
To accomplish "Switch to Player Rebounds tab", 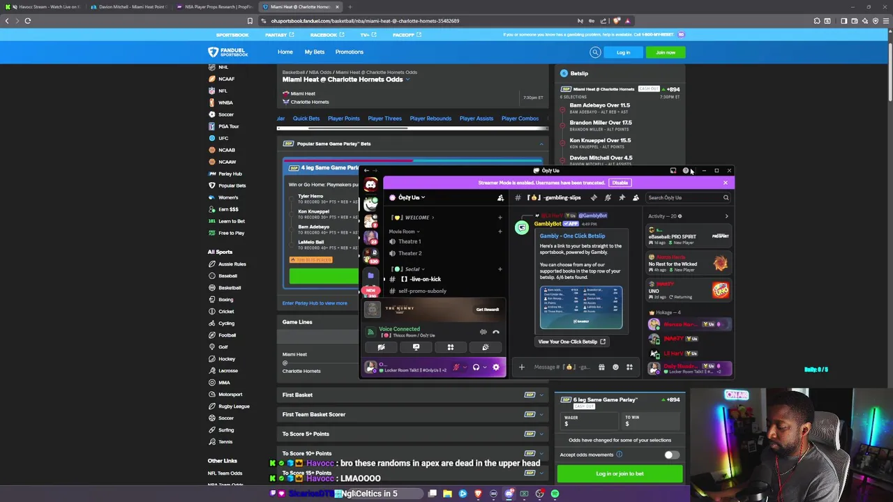I will click(x=430, y=119).
